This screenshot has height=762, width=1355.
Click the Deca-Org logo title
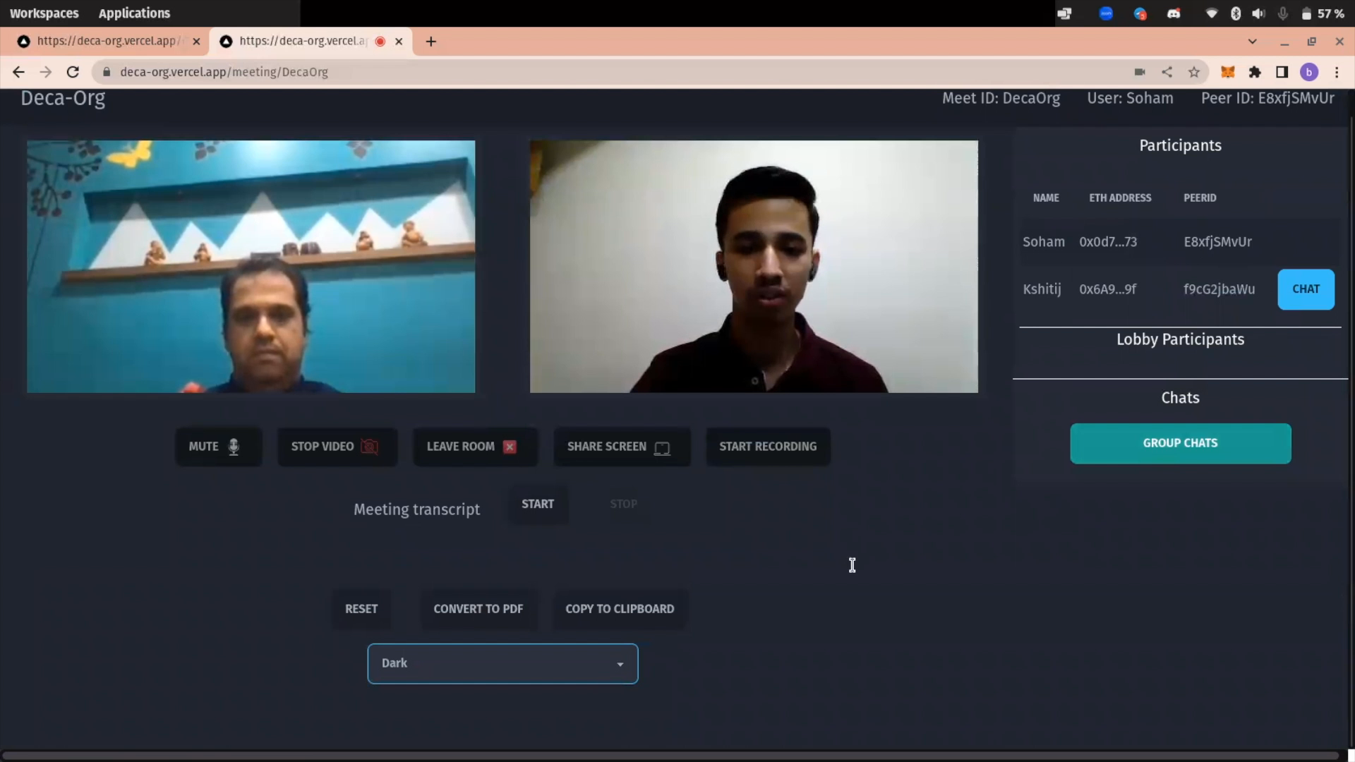(x=63, y=98)
